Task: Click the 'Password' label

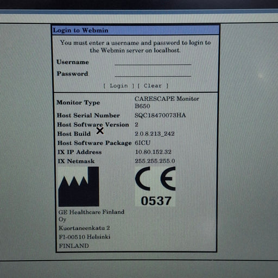Action: [x=72, y=74]
